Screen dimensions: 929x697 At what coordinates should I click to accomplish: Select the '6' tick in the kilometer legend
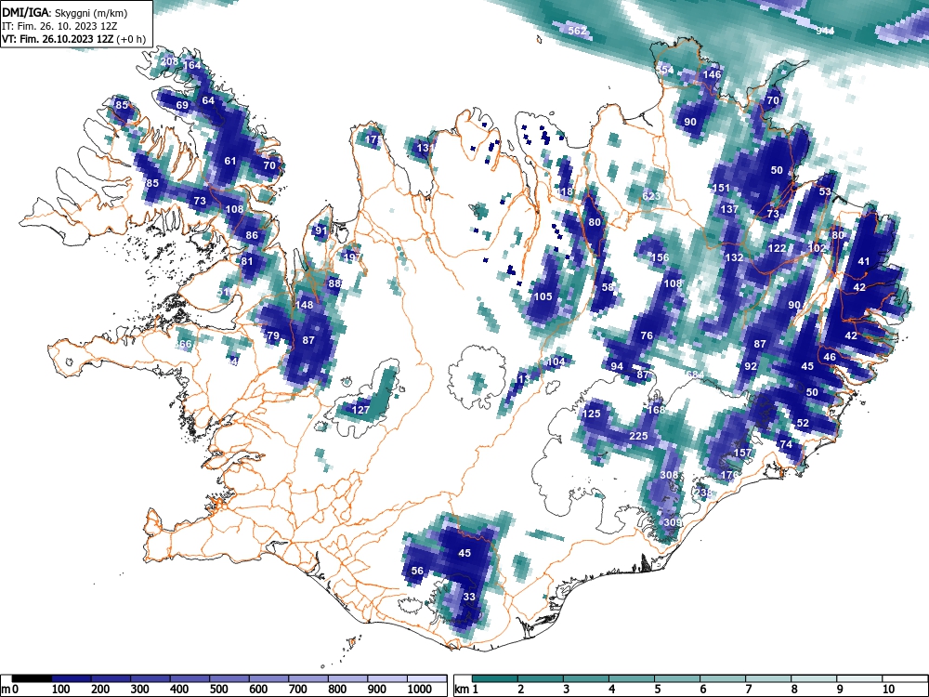(x=702, y=689)
